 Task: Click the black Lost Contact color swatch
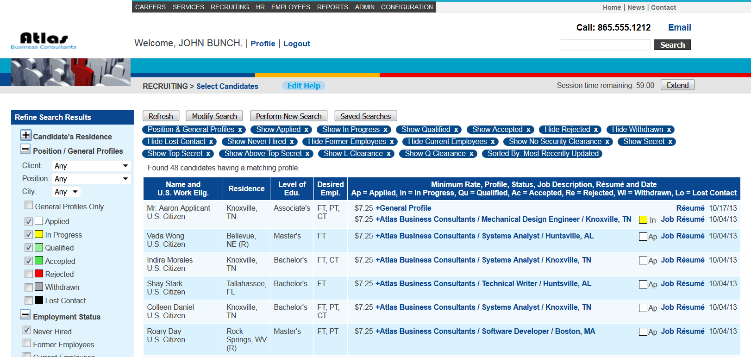(x=39, y=300)
